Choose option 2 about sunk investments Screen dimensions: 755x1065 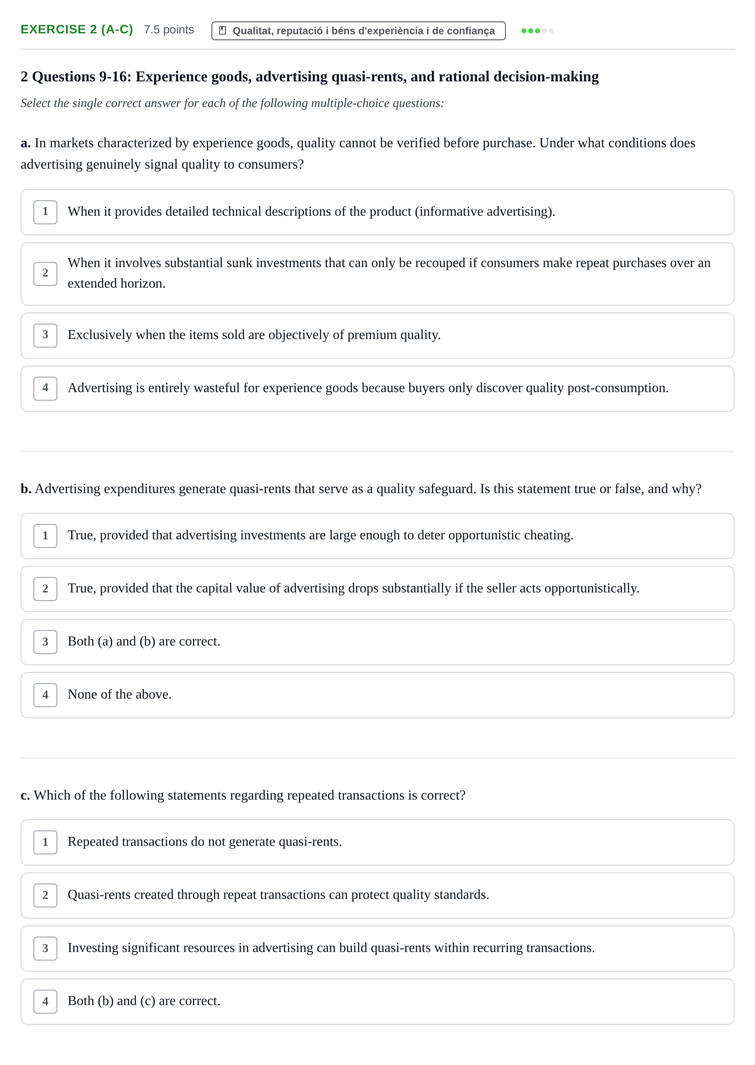tap(377, 274)
